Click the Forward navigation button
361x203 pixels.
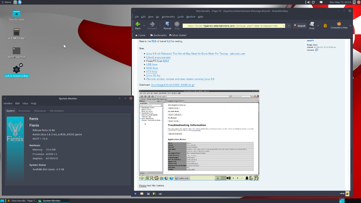coord(152,25)
